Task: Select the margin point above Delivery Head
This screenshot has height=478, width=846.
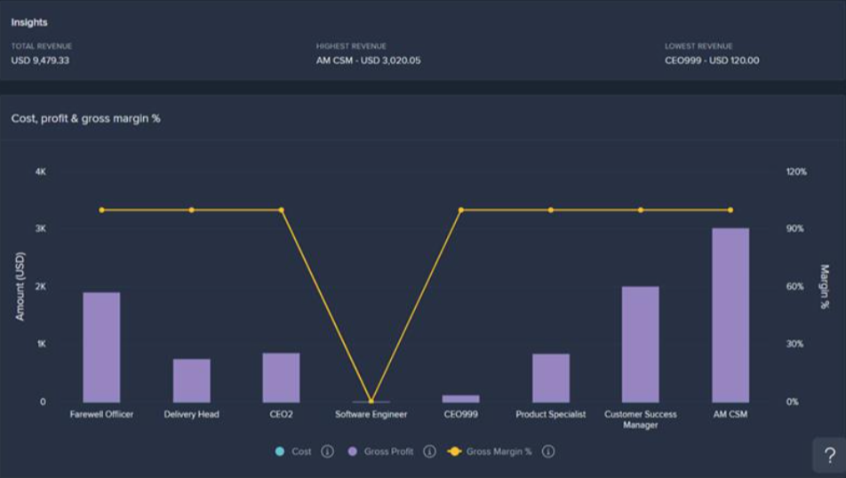Action: coord(191,210)
